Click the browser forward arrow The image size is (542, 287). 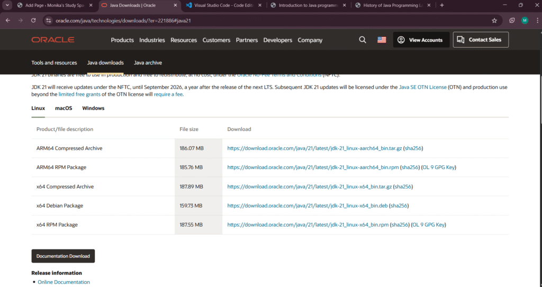click(21, 21)
